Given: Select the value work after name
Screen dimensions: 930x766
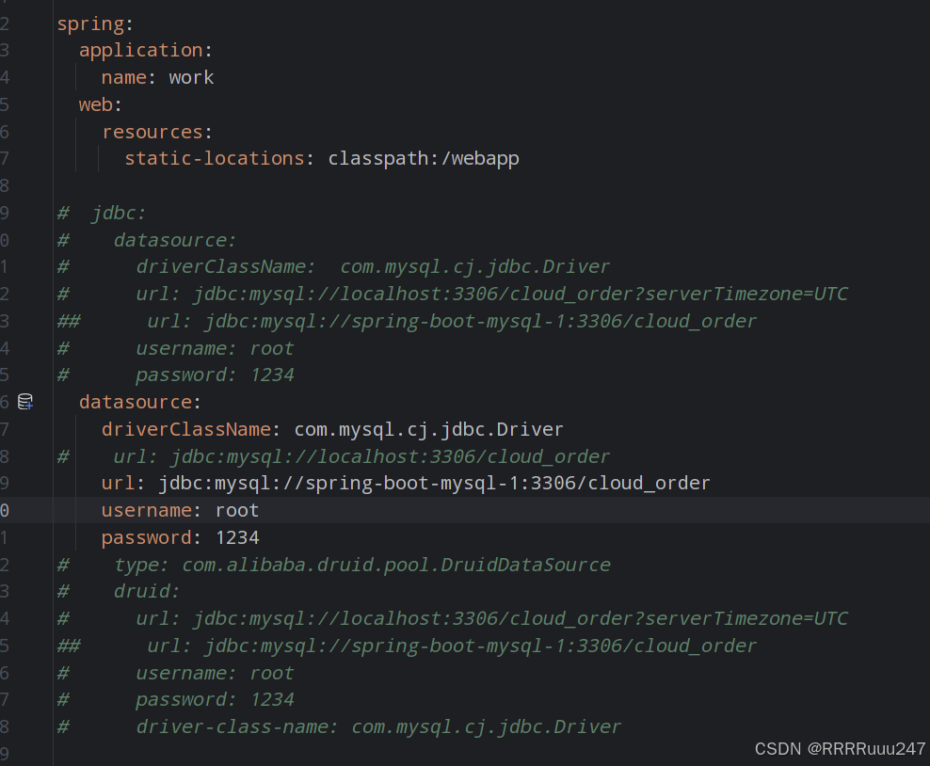Looking at the screenshot, I should tap(191, 77).
